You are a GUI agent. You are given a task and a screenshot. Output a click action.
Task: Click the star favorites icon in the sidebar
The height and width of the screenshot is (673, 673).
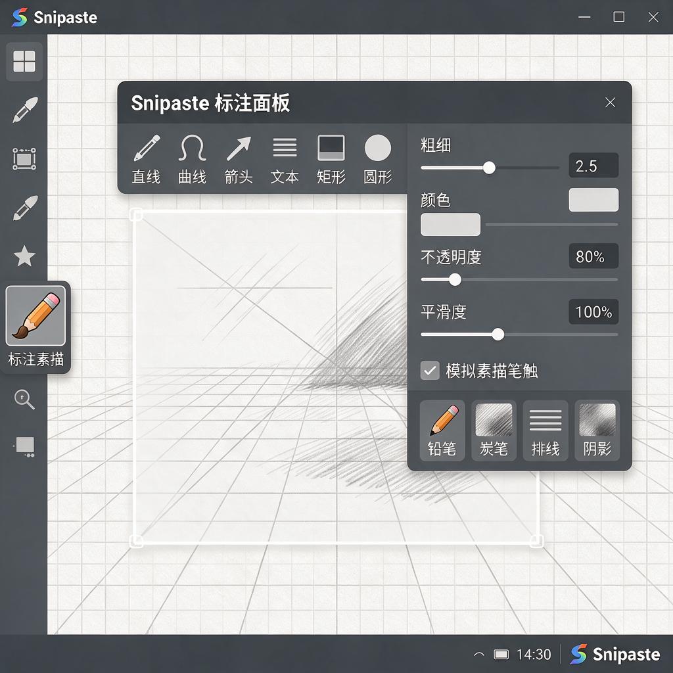point(24,256)
